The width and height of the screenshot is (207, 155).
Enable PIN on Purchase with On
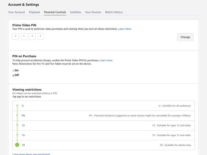[13, 71]
